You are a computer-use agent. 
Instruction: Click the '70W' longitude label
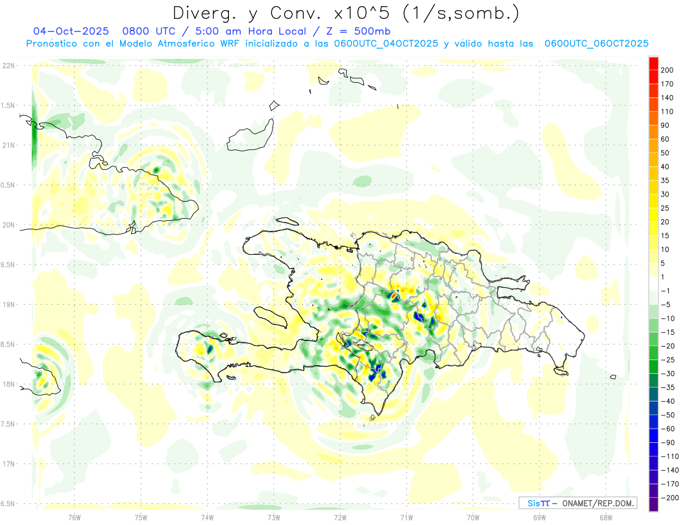(x=473, y=517)
